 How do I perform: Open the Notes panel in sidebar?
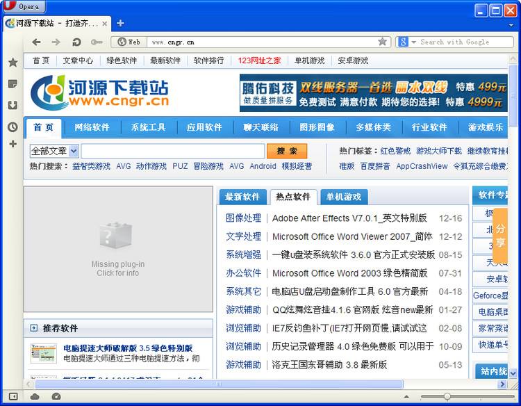click(13, 84)
